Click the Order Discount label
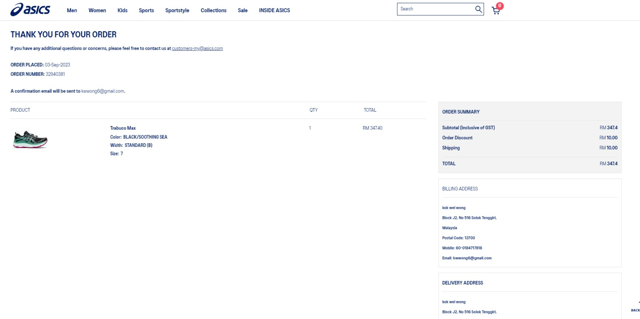Viewport: 640px width, 319px height. (x=457, y=138)
